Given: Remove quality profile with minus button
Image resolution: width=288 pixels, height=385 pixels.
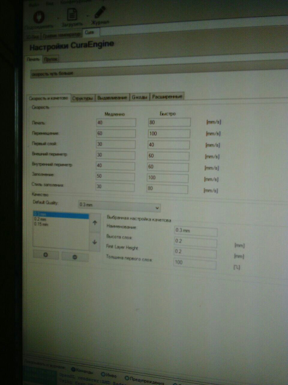Looking at the screenshot, I should (75, 257).
